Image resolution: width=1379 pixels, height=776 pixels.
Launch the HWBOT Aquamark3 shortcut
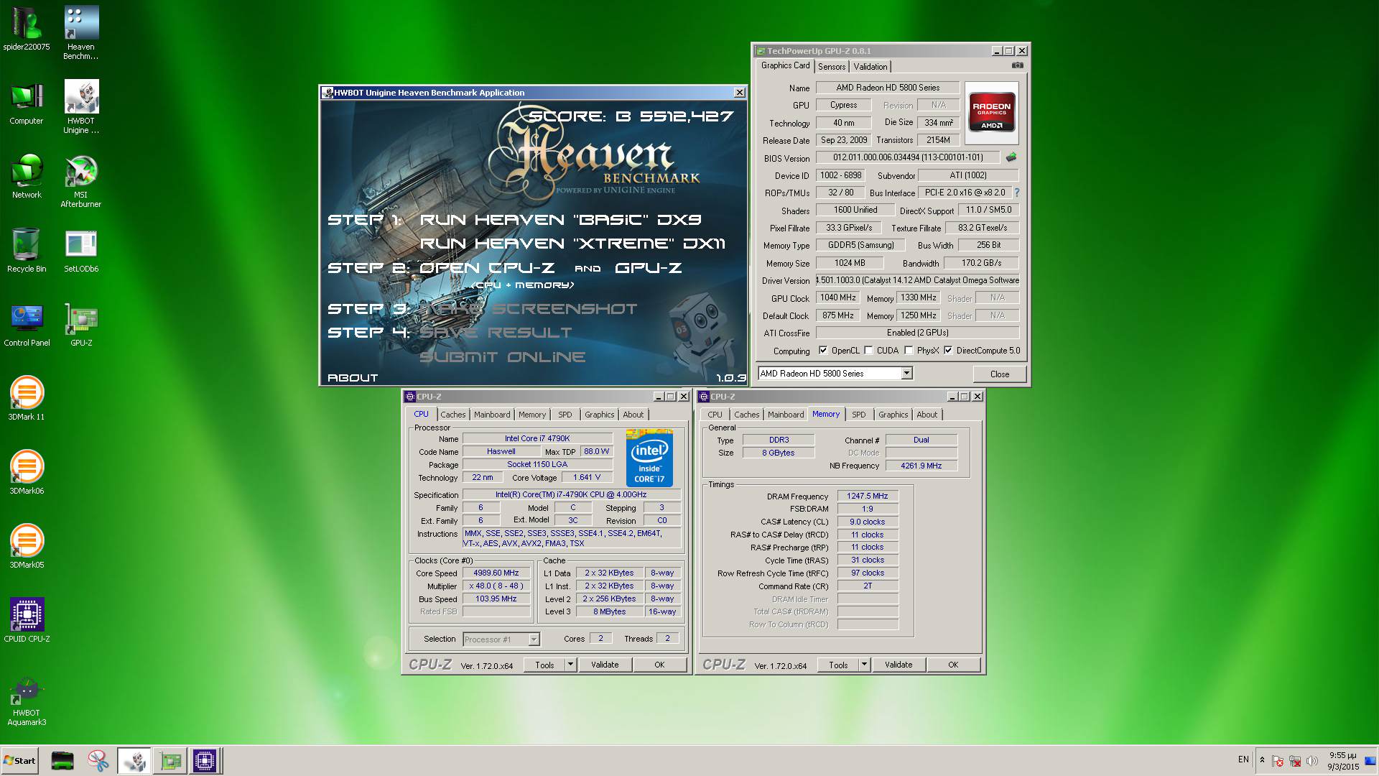(27, 701)
